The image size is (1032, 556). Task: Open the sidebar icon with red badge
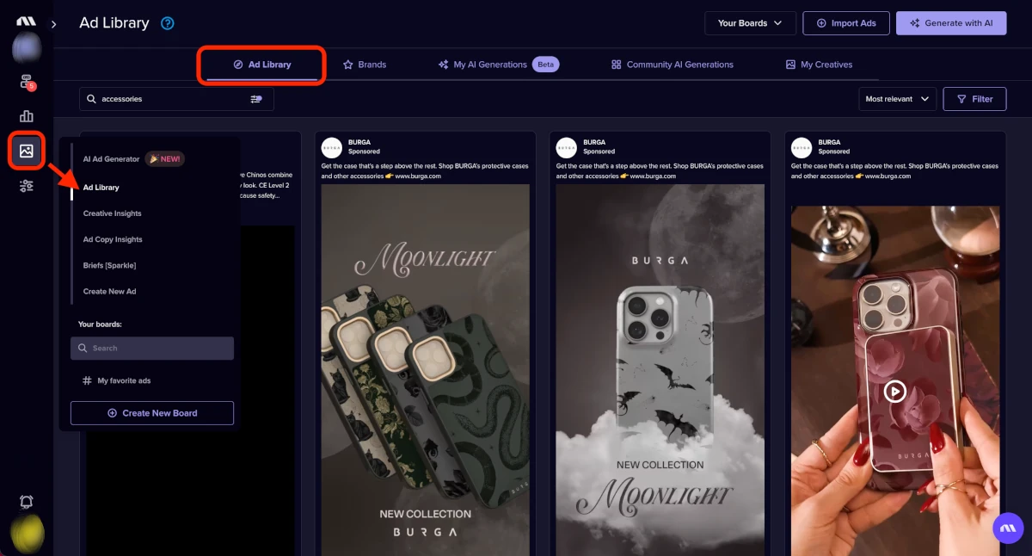click(27, 82)
